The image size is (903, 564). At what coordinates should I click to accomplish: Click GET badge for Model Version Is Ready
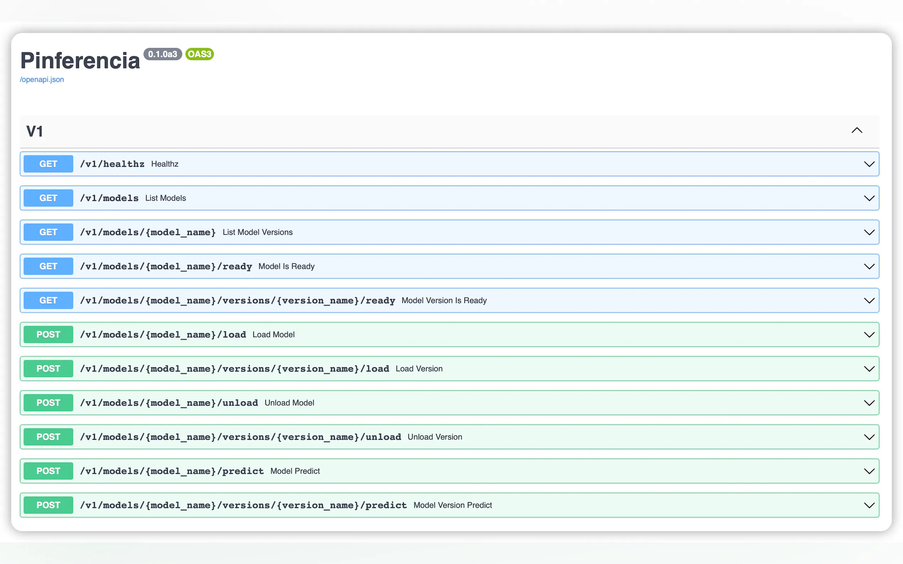coord(48,300)
